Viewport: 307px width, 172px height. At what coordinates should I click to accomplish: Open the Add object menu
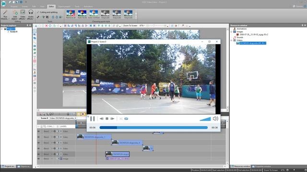(x=15, y=15)
